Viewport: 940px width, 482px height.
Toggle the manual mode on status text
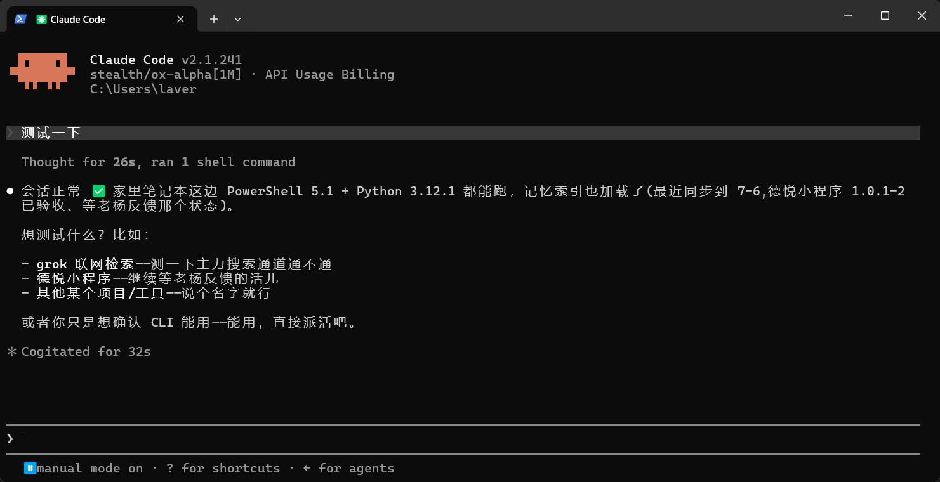click(90, 468)
